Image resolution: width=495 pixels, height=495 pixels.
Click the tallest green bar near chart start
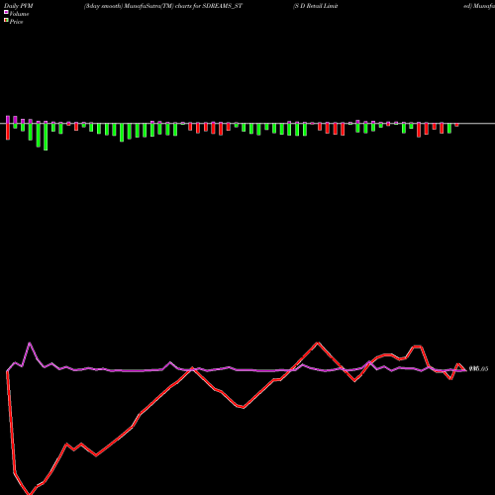point(46,136)
